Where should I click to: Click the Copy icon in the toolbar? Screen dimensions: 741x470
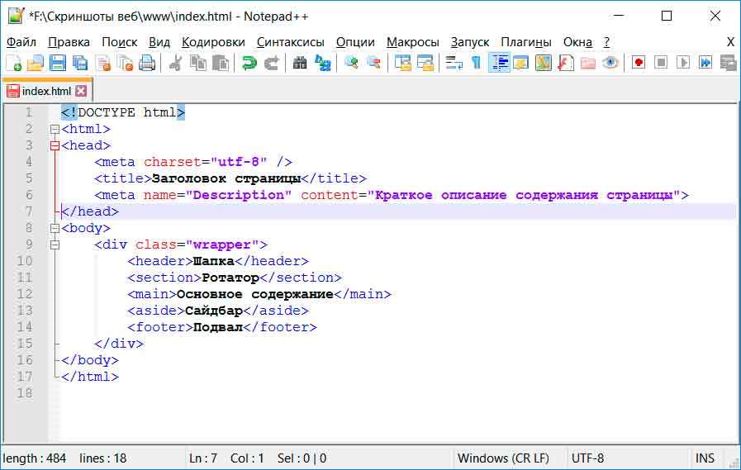coord(198,63)
